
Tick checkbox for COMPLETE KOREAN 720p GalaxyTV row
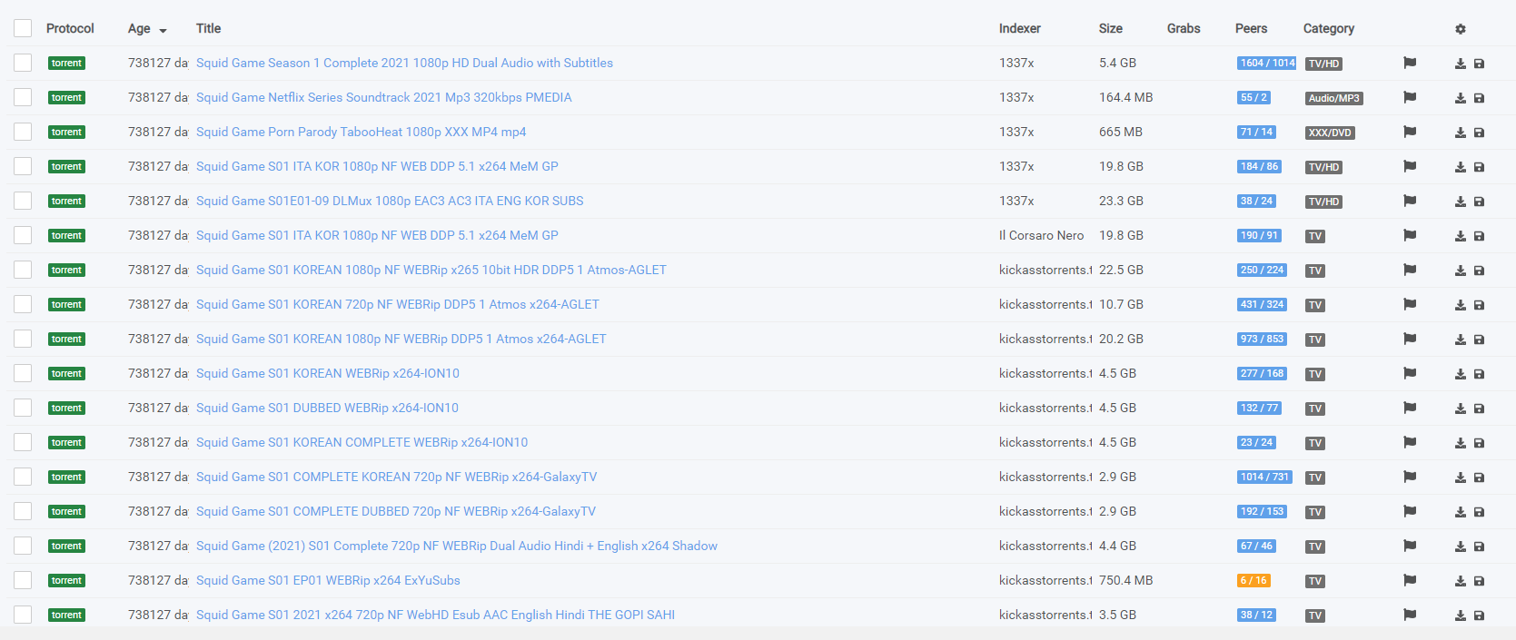pos(23,477)
